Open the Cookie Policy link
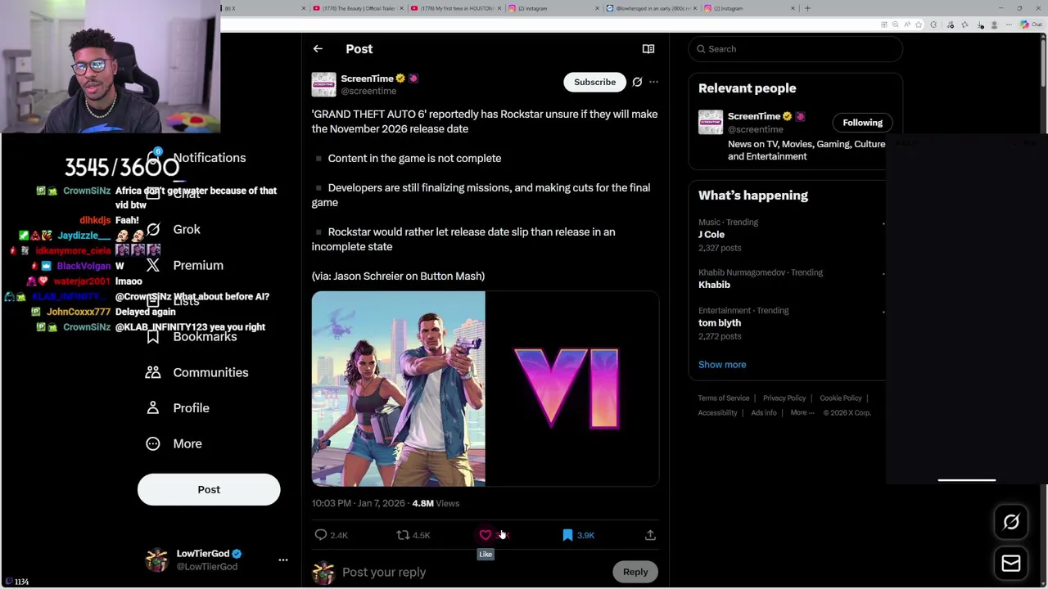The width and height of the screenshot is (1048, 589). (841, 398)
